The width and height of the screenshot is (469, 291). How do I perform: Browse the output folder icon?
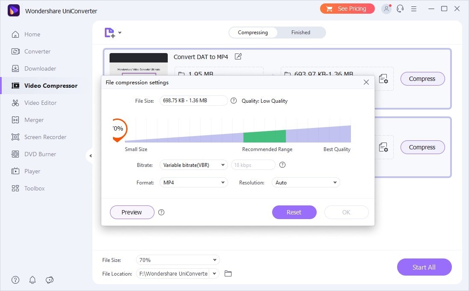coord(228,273)
